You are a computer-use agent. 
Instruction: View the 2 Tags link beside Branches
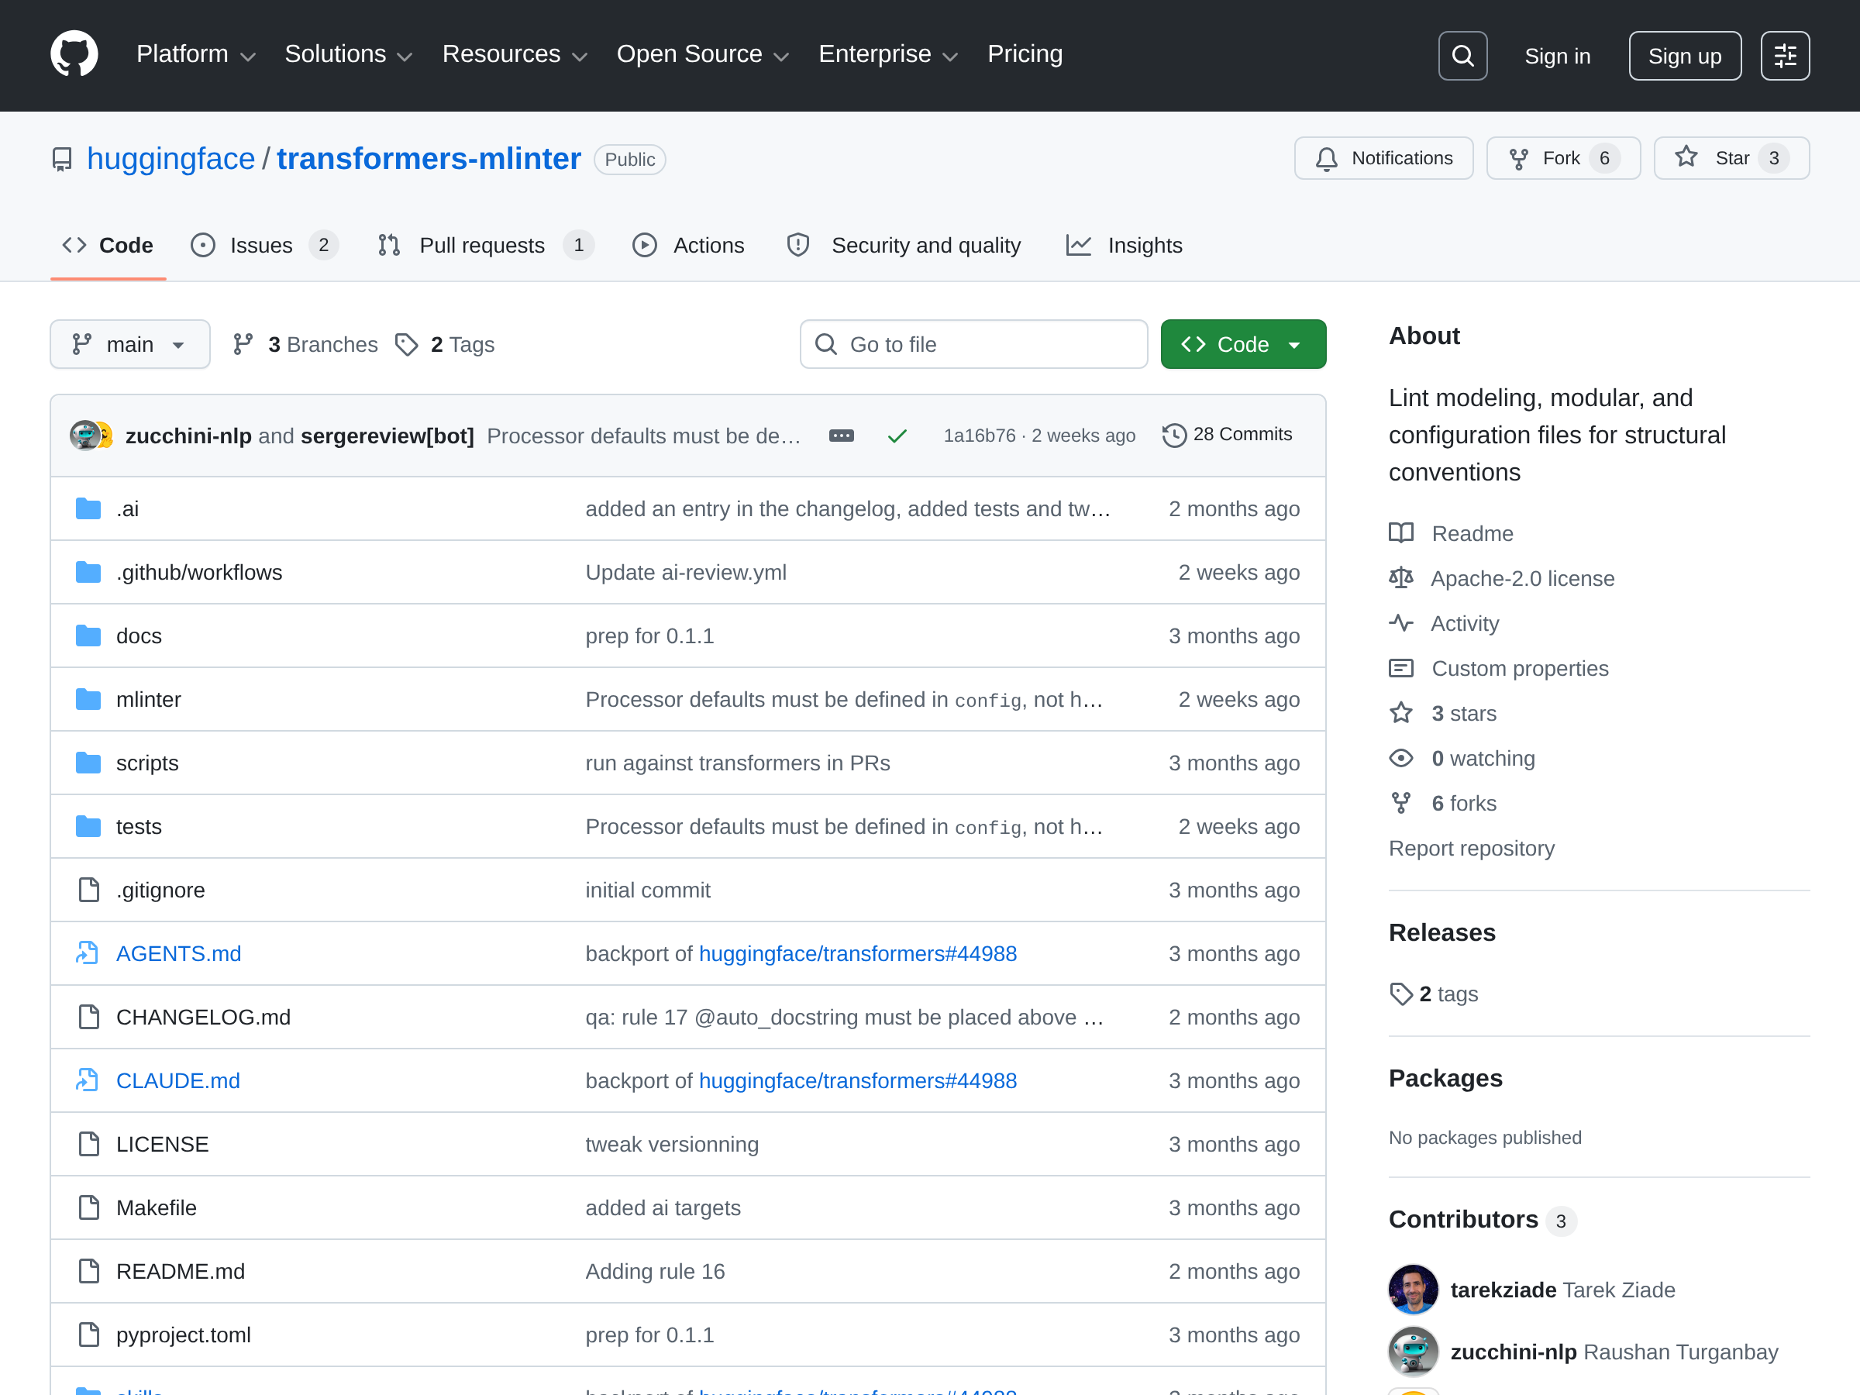pyautogui.click(x=446, y=344)
